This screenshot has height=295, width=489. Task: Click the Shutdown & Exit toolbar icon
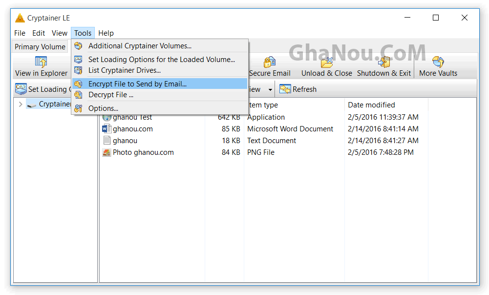pos(384,62)
